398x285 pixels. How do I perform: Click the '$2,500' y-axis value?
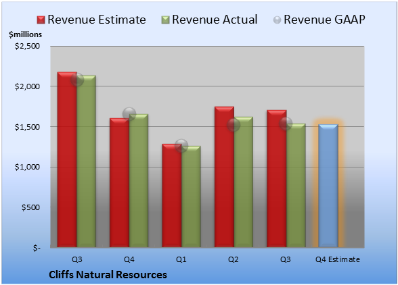[27, 46]
